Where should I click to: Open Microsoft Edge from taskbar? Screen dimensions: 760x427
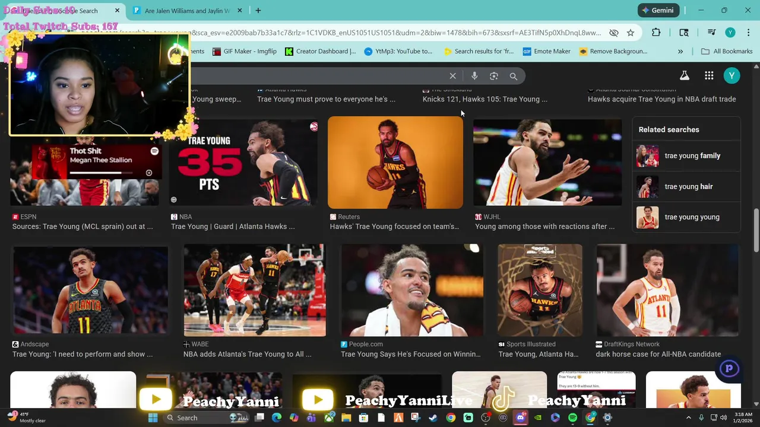tap(277, 418)
